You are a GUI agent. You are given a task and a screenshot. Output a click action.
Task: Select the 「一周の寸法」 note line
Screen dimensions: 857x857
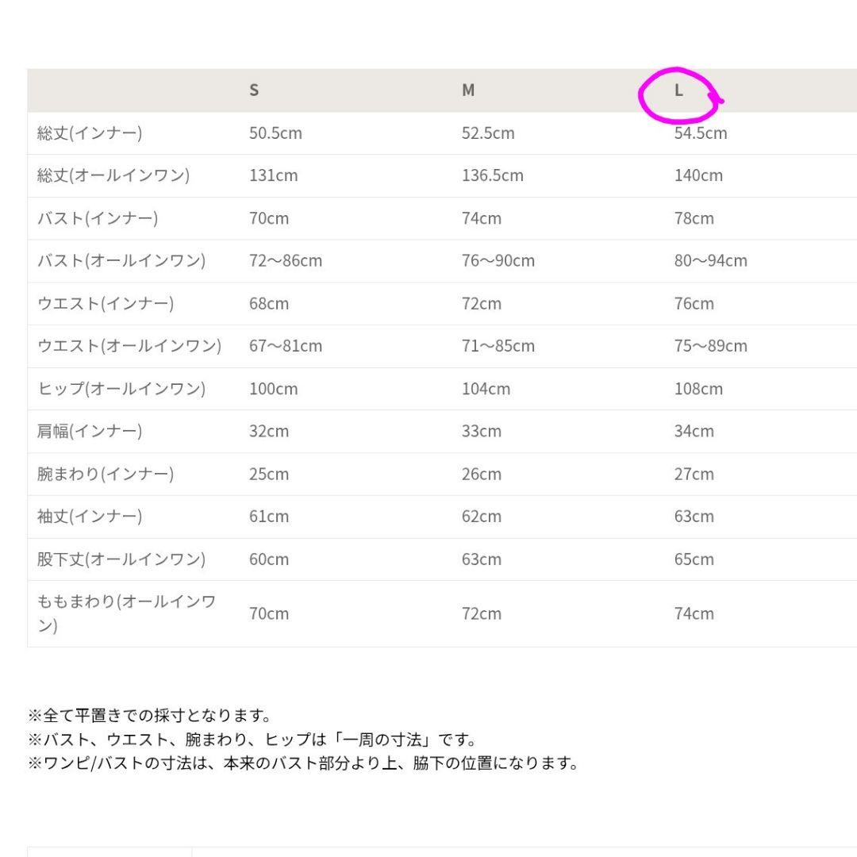252,740
